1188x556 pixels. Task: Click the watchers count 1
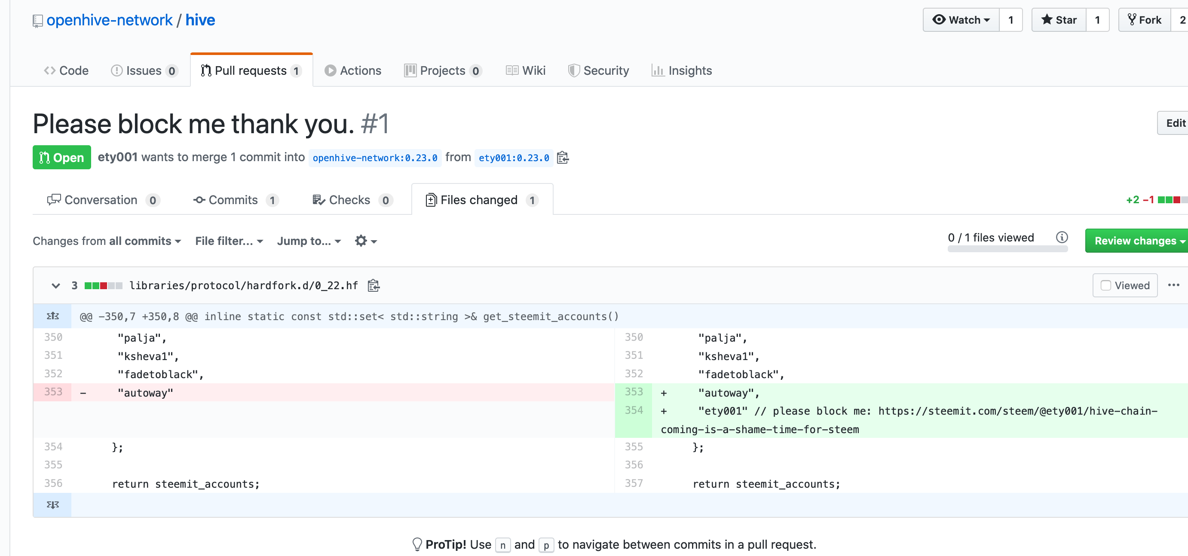click(1010, 20)
